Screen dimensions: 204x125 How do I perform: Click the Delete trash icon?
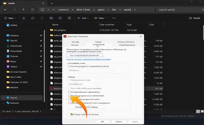pos(69,18)
